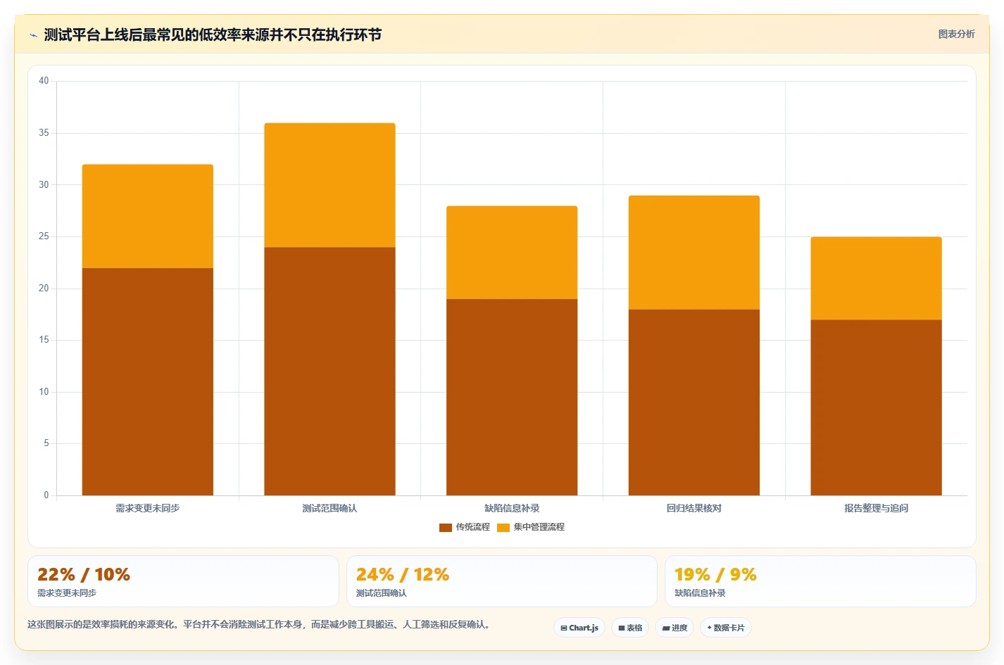Screen dimensions: 1004x665
Task: Click the x-axis label 需求变更未同步
Action: [148, 508]
